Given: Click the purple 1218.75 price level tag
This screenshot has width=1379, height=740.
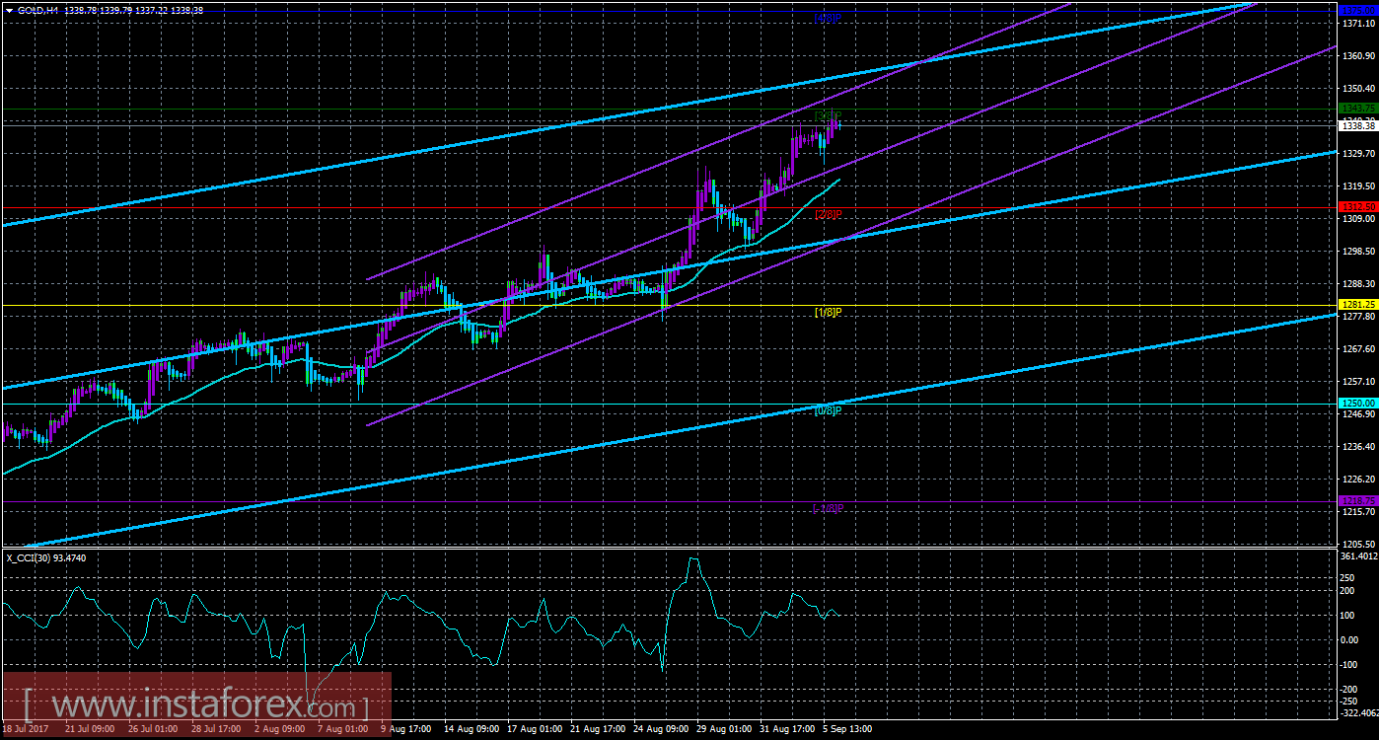Looking at the screenshot, I should pos(1357,501).
